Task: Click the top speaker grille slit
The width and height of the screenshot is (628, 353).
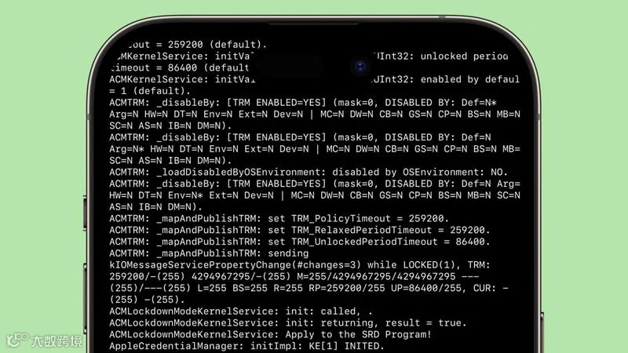Action: pyautogui.click(x=313, y=24)
